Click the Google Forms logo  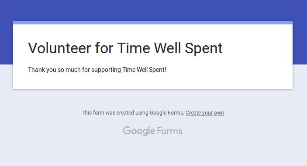point(153,131)
